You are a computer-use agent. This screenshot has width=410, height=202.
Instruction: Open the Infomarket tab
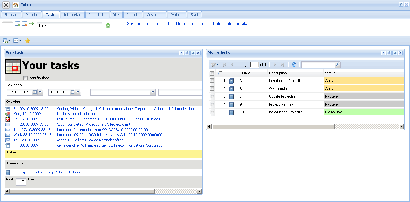pos(72,14)
